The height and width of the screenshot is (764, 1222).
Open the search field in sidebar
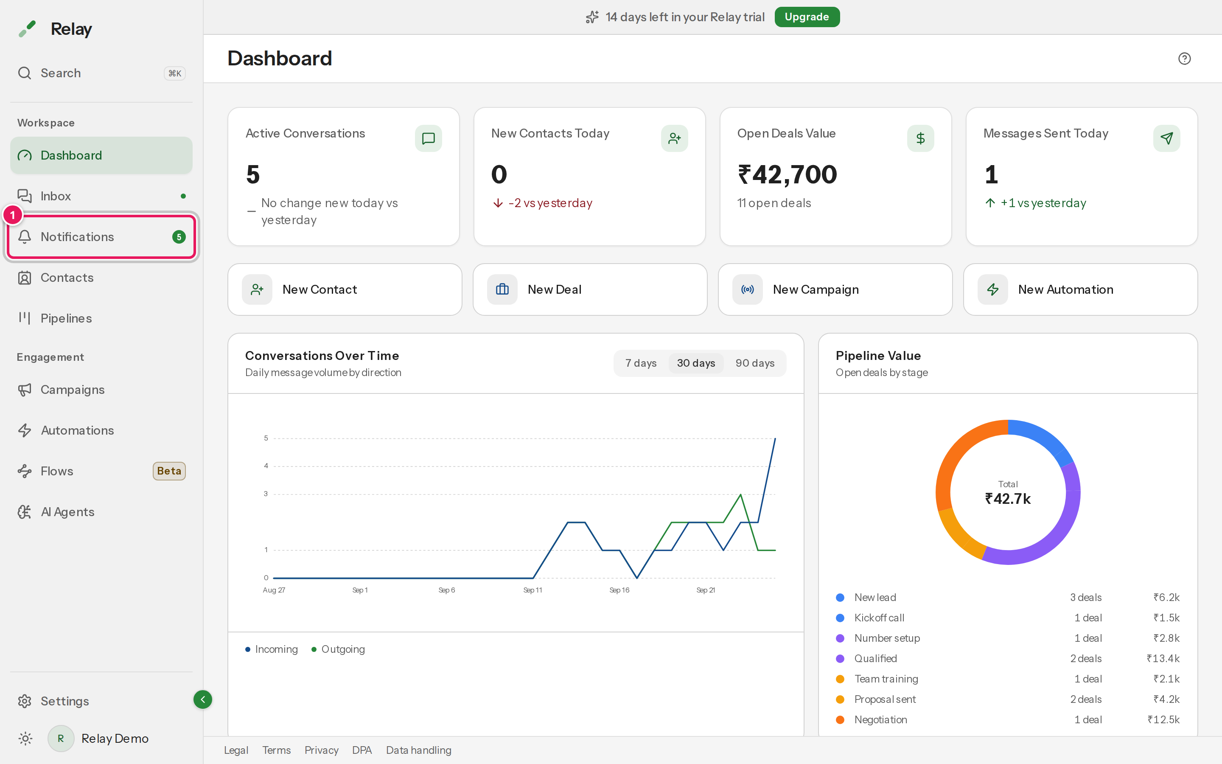click(x=101, y=73)
